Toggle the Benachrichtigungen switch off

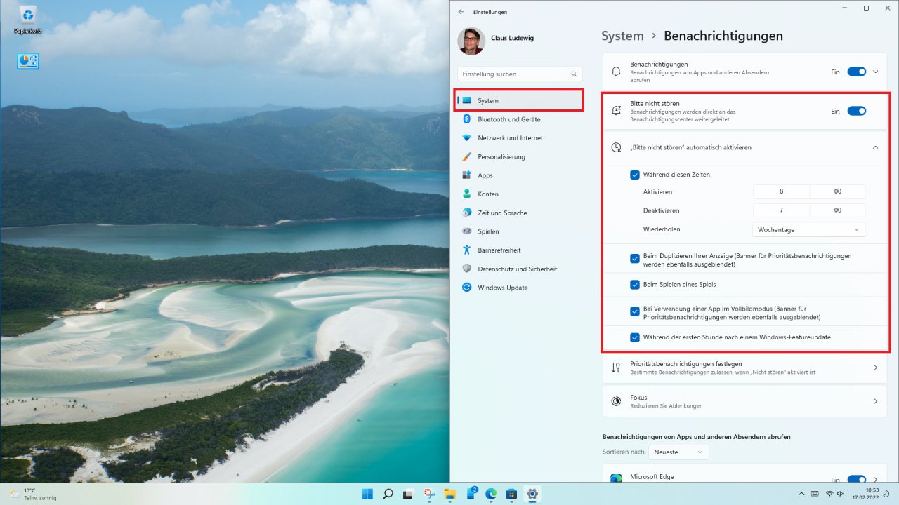[x=857, y=72]
